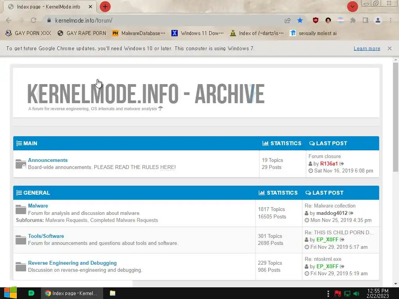The image size is (399, 299).
Task: Click the volume speaker tray icon
Action: coord(356,294)
